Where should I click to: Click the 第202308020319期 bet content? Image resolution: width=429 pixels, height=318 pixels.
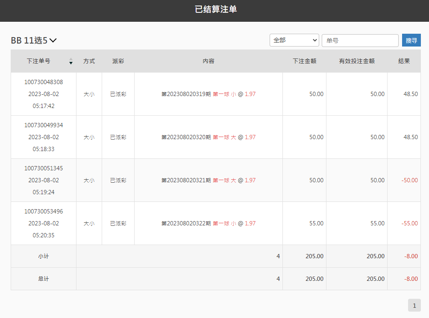208,94
